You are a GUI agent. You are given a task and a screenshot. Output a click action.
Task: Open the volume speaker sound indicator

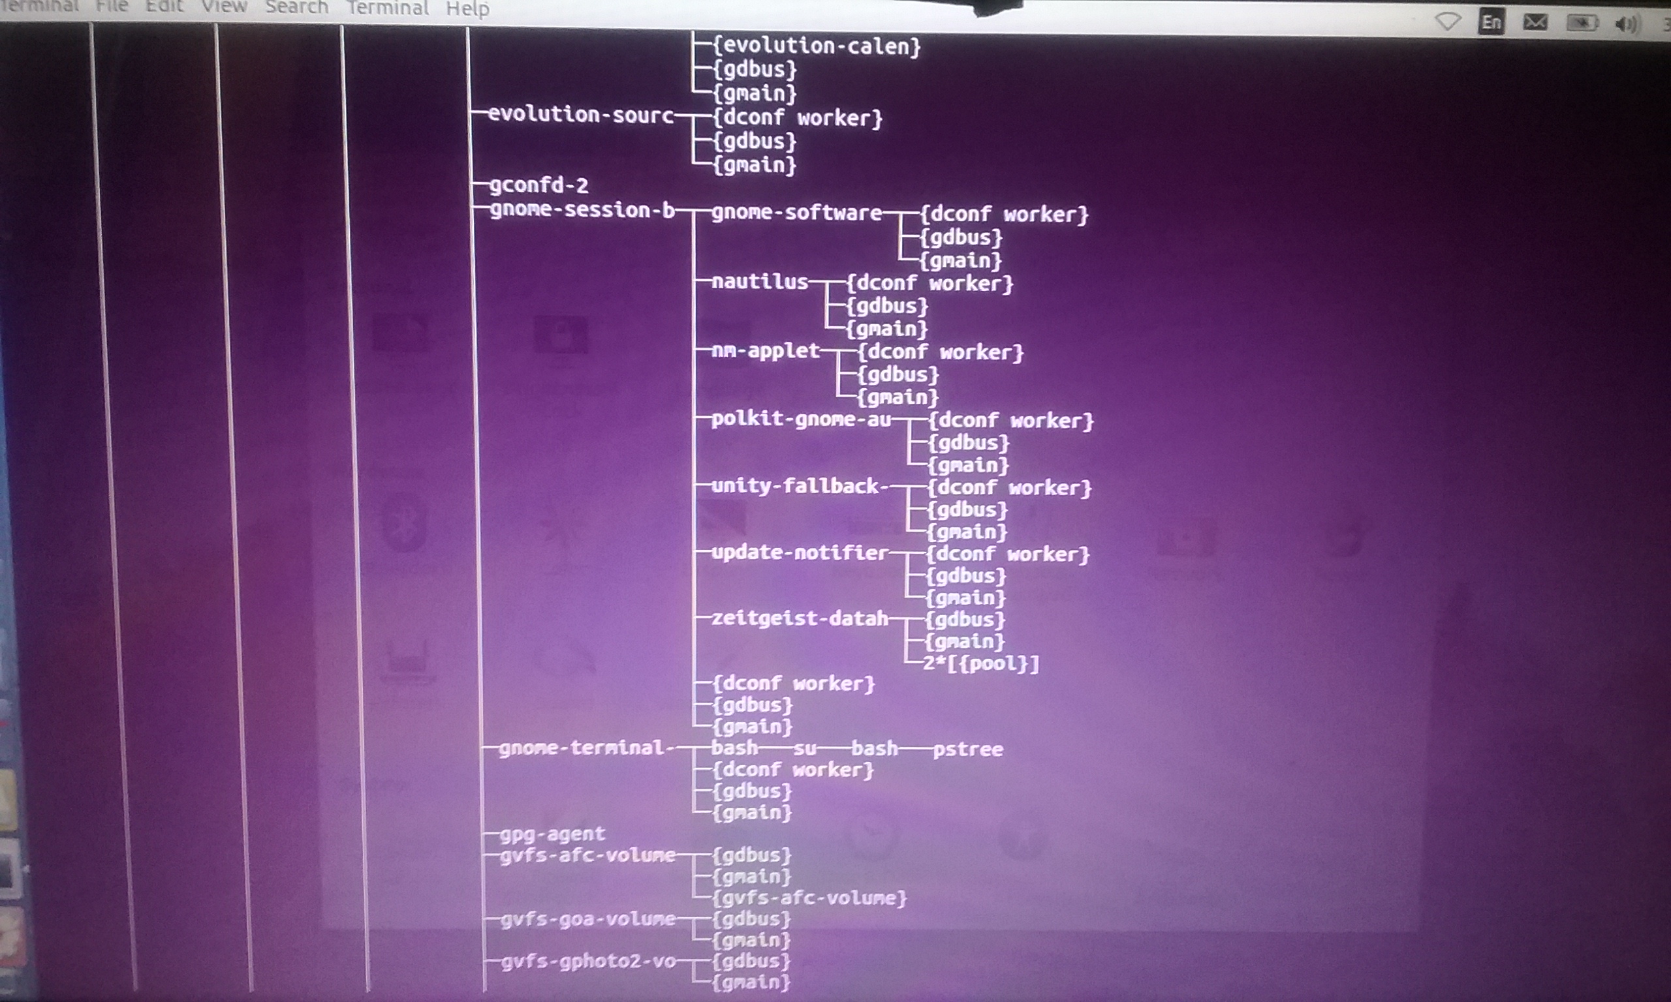(1626, 24)
